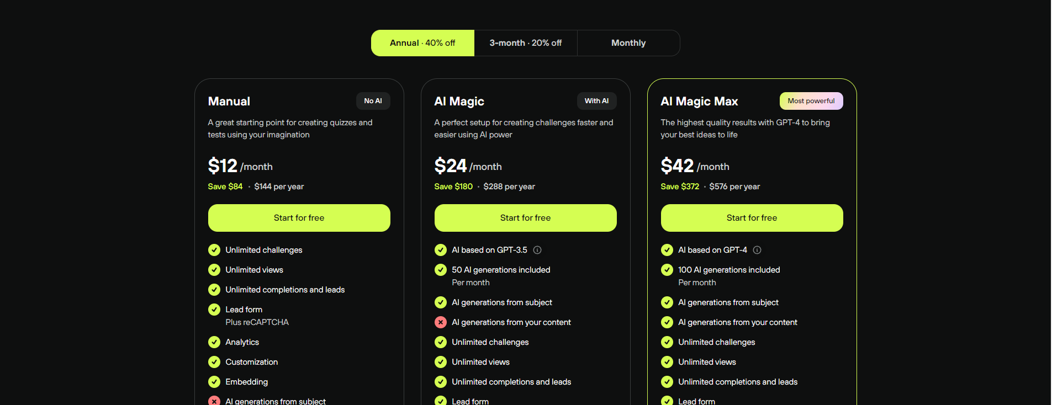
Task: Switch to 3-month 20% off billing
Action: 526,43
